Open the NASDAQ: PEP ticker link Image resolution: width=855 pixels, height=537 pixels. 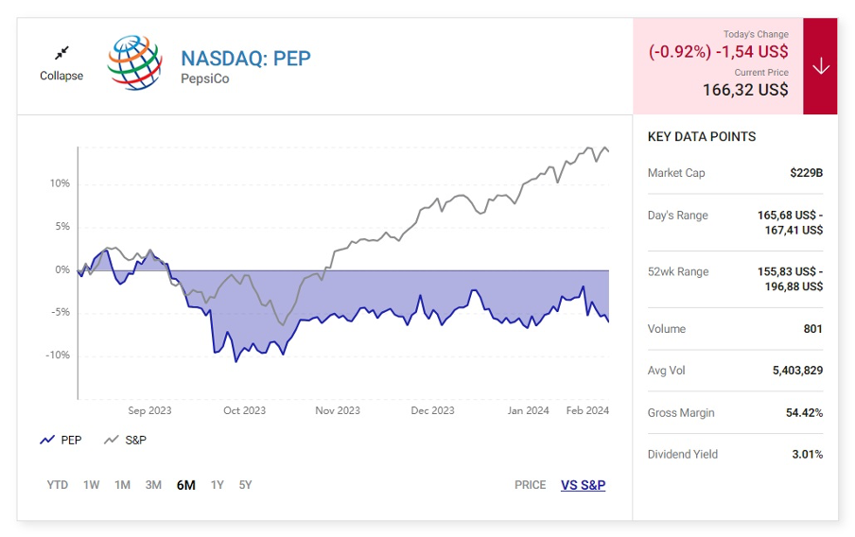coord(246,58)
